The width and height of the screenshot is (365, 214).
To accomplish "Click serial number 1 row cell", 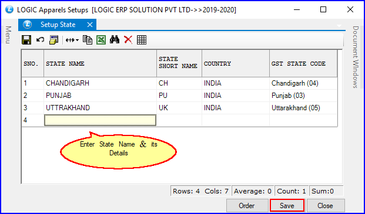I will coord(32,83).
